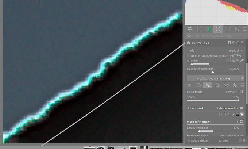Toggle drawn mask polarity minus icon
This screenshot has height=149, width=248.
click(242, 108)
